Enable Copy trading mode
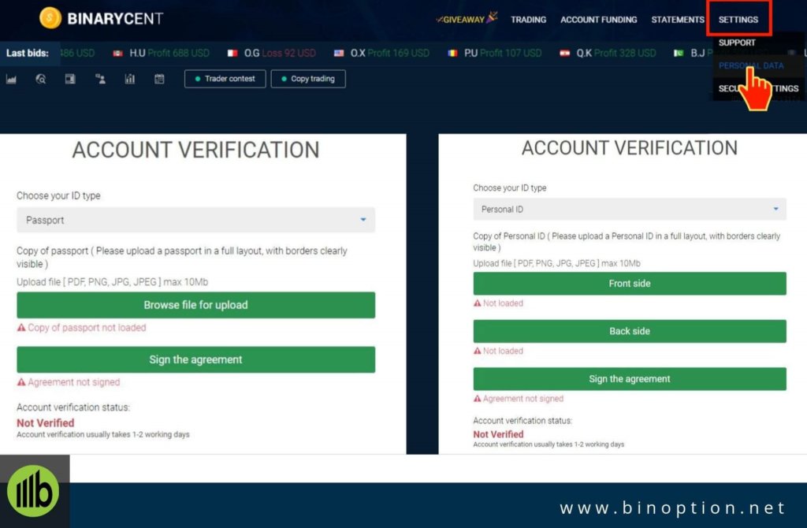This screenshot has height=528, width=807. pyautogui.click(x=308, y=79)
